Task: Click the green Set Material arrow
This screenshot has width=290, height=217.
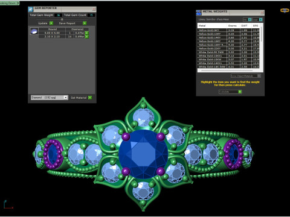Action: (90, 98)
